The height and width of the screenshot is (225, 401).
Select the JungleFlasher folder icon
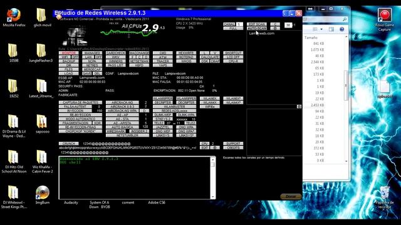click(41, 52)
